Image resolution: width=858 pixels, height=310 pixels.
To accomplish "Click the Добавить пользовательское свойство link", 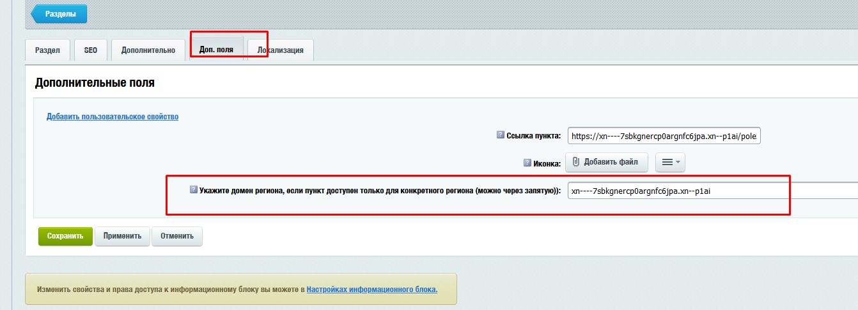I will 113,117.
